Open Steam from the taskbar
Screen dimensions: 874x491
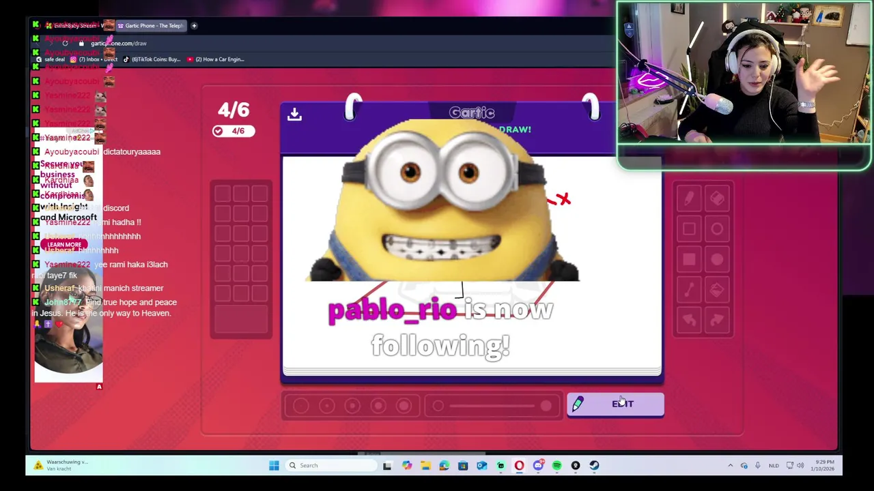(594, 465)
